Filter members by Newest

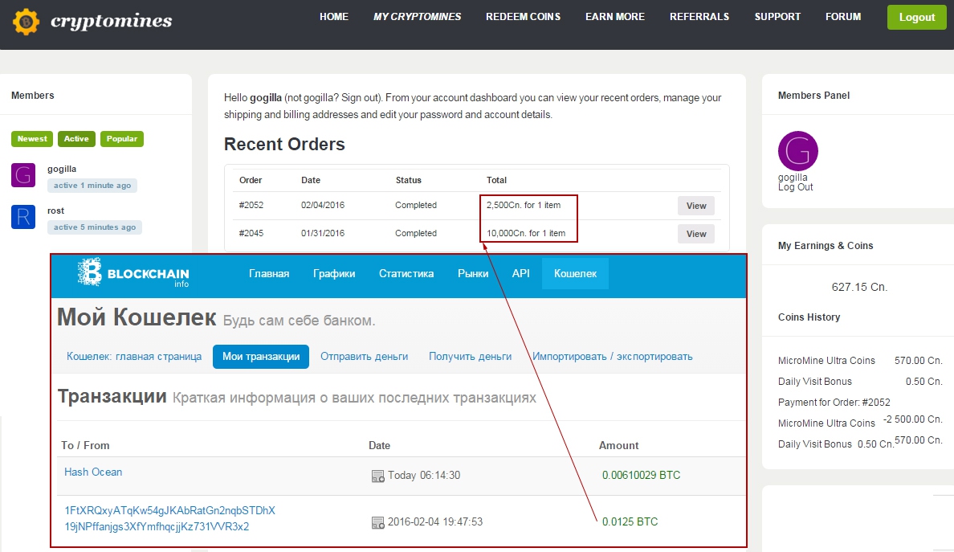click(32, 139)
